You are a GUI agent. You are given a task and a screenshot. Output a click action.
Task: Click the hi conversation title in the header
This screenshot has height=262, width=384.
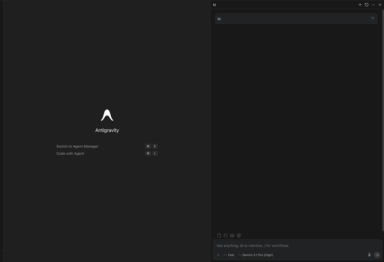pos(214,5)
